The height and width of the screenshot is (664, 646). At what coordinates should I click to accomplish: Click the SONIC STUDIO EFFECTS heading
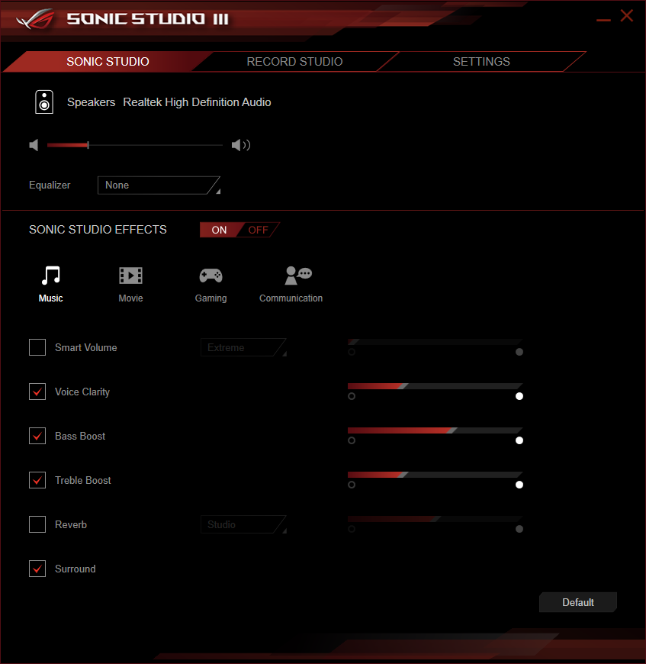pos(98,230)
